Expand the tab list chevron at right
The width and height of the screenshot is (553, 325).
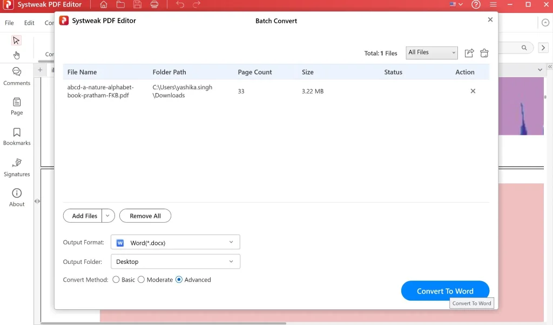click(x=540, y=70)
